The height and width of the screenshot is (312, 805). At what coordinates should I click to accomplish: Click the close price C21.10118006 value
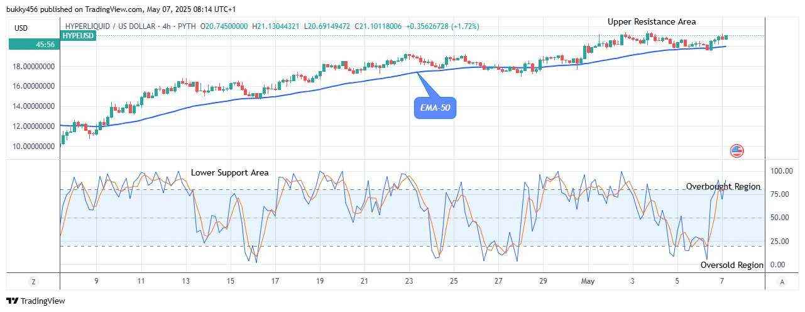coord(379,26)
